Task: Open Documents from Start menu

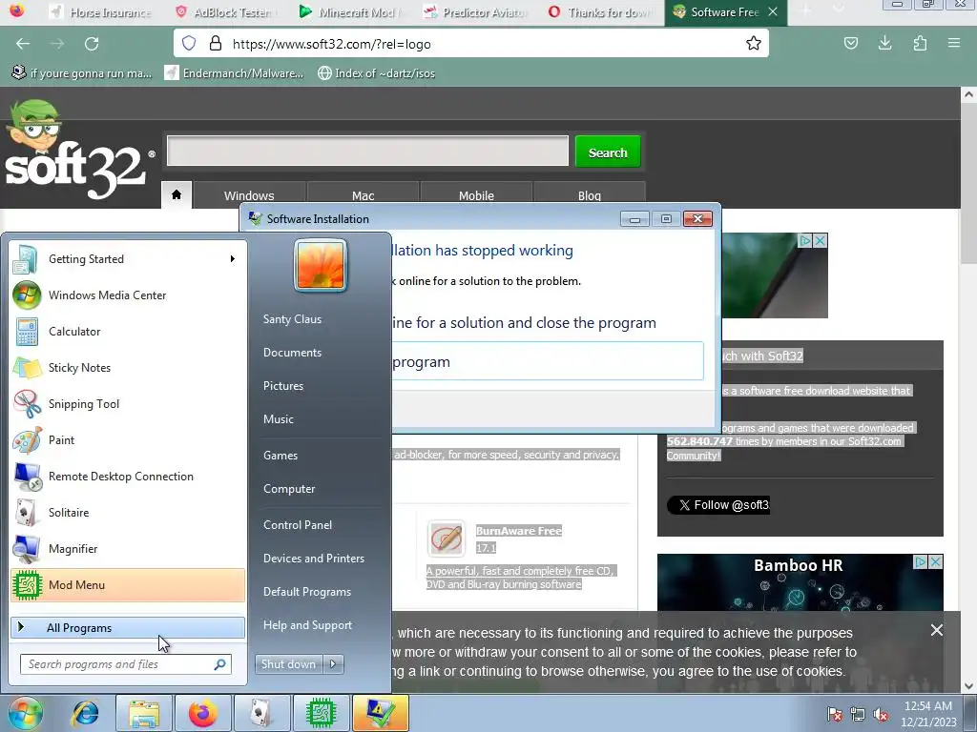Action: click(x=292, y=353)
